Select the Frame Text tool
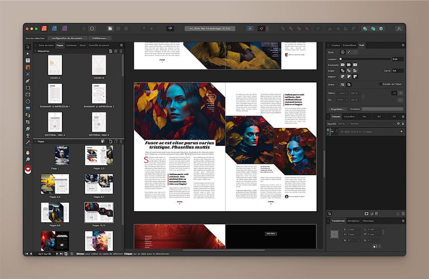This screenshot has width=429, height=279. (x=28, y=60)
